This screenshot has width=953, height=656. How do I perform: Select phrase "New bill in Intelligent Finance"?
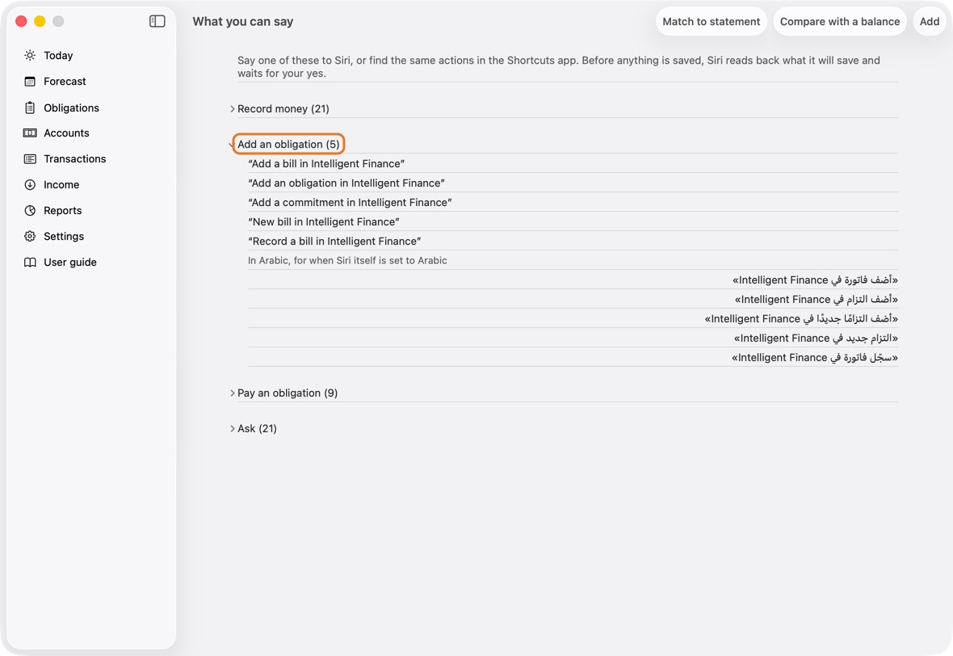click(x=324, y=222)
